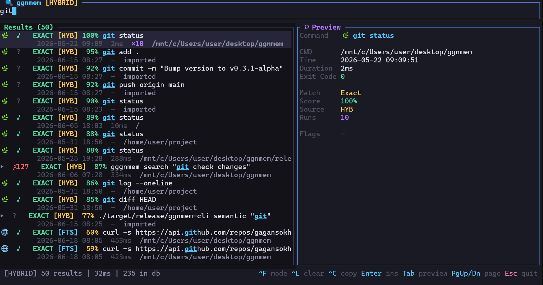Click the search magnifier icon beside ggnmem

(9, 3)
